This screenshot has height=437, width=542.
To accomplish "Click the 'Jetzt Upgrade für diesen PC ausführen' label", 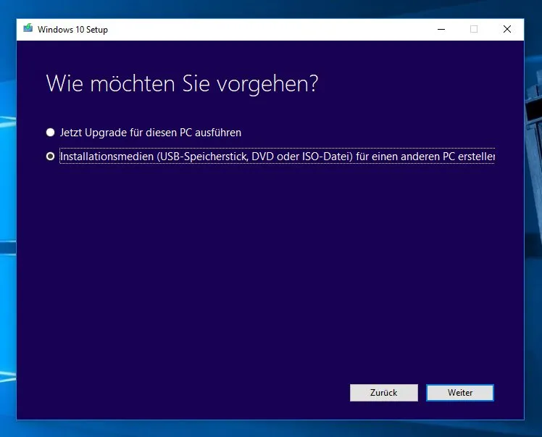I will click(x=151, y=133).
